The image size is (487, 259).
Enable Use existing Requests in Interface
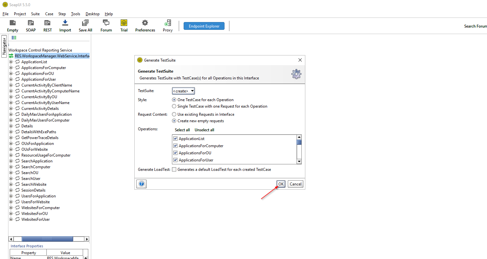[174, 114]
